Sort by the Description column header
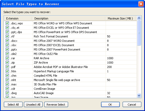The image size is (145, 111). coord(69,18)
